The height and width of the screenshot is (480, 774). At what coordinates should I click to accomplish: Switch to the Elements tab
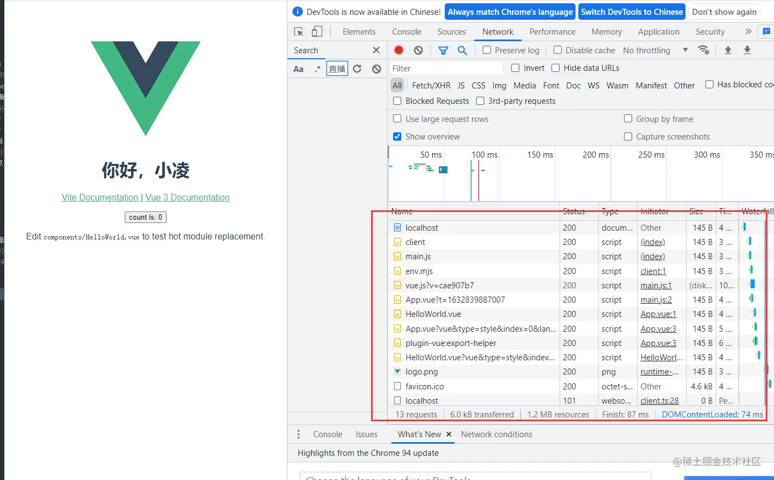359,32
